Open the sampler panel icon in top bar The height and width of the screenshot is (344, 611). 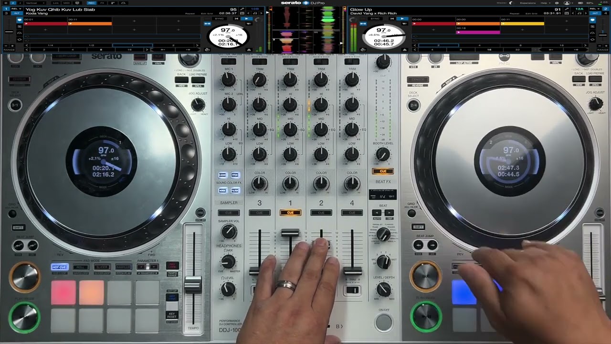pos(113,3)
